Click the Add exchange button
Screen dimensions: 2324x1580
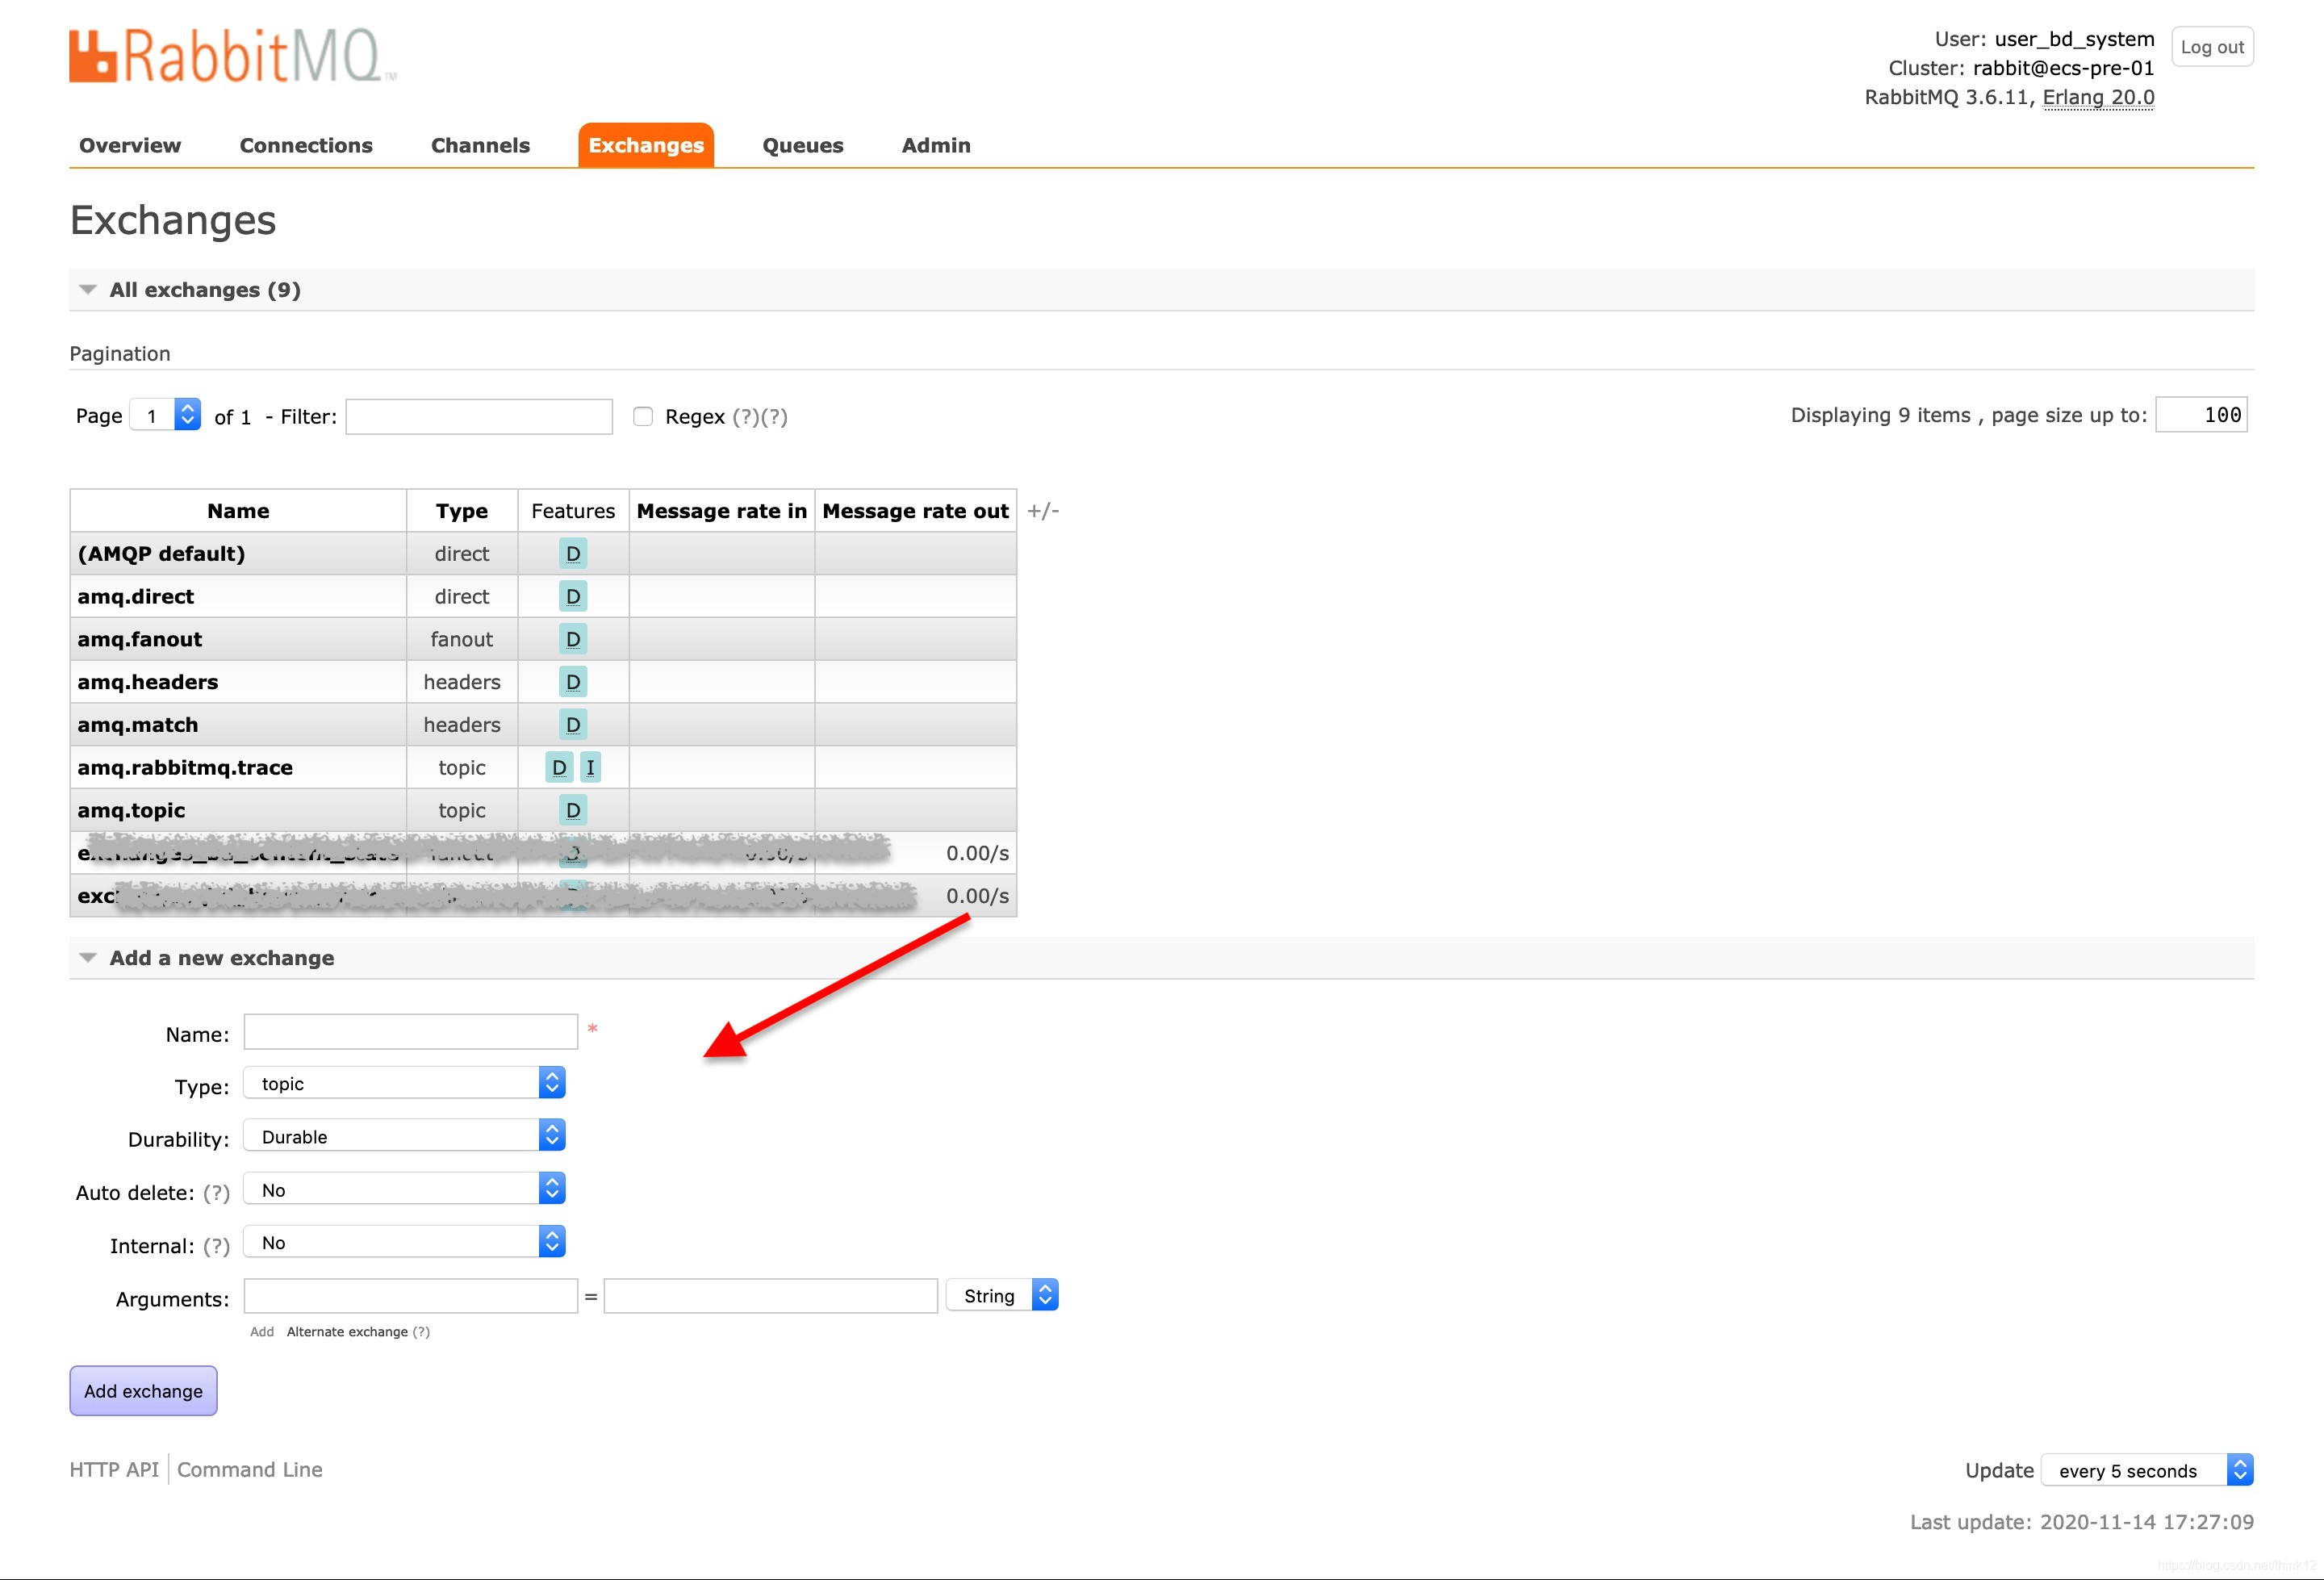click(143, 1391)
